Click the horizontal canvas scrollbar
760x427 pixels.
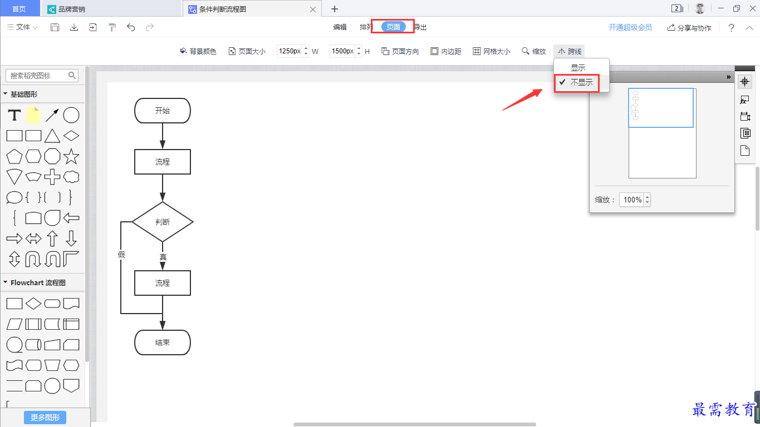[415, 424]
